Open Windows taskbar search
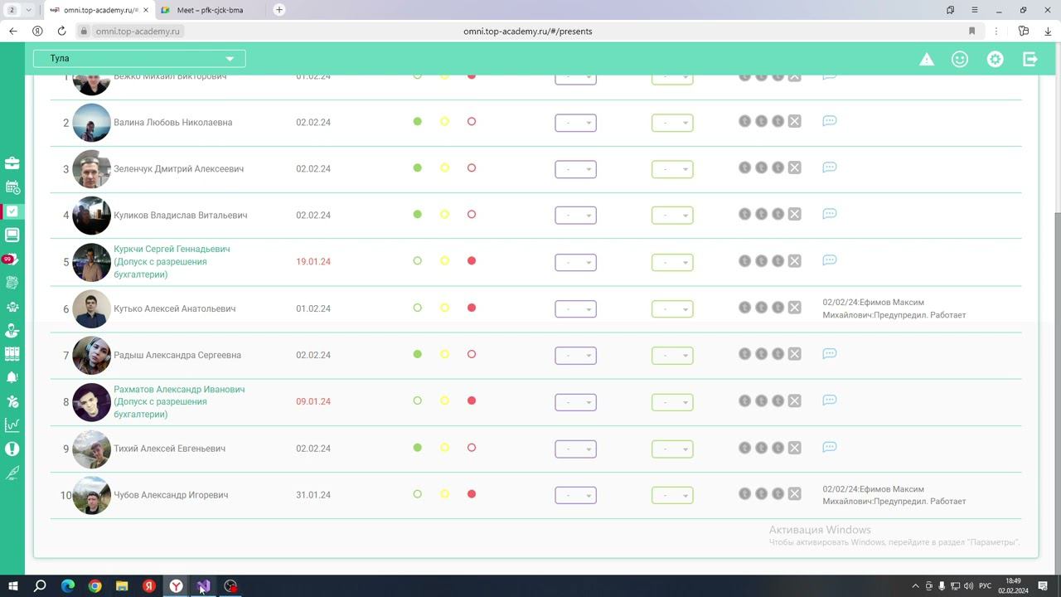Viewport: 1061px width, 597px height. click(40, 586)
